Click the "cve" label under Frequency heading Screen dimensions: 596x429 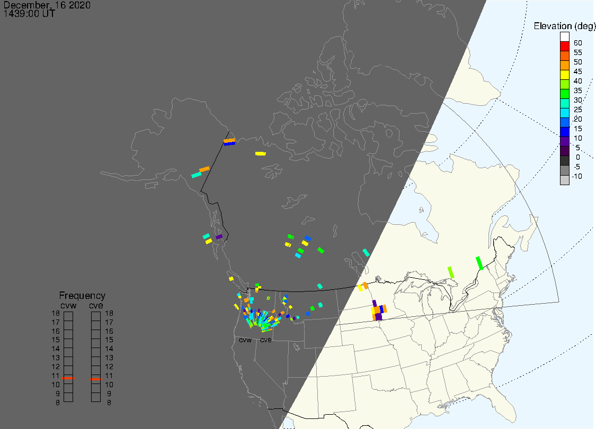[x=96, y=306]
